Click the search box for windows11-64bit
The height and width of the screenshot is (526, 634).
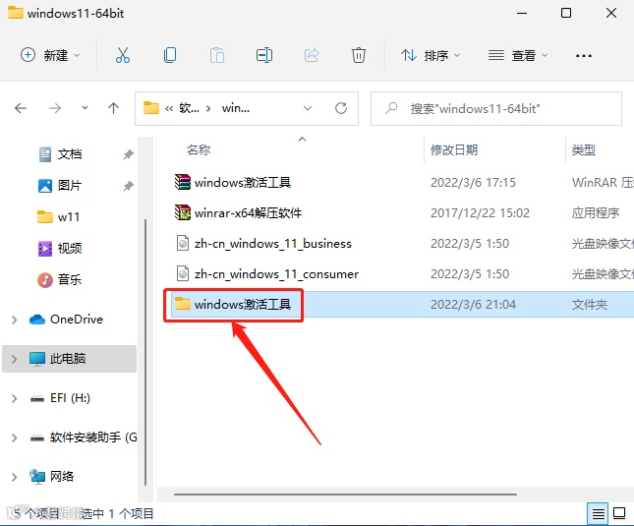click(x=496, y=108)
